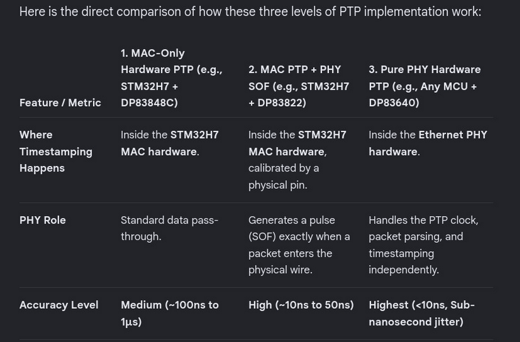This screenshot has height=342, width=520.
Task: Click the "DP83640)" text in third header
Action: (x=394, y=102)
